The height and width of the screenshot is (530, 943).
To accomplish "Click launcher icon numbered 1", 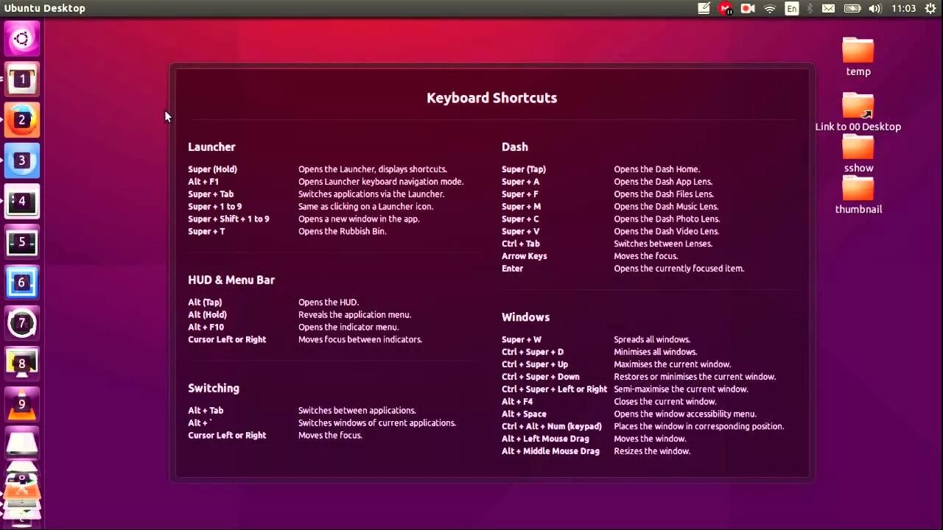I will click(21, 79).
